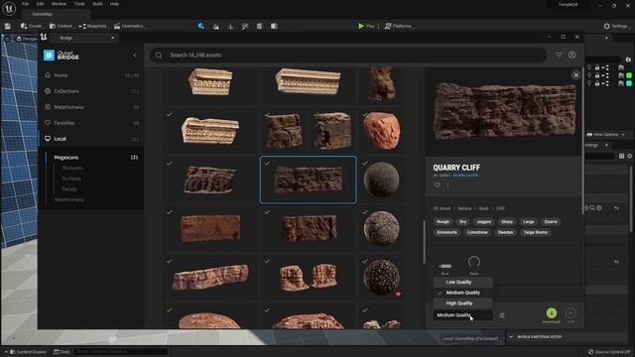This screenshot has width=635, height=357.
Task: Toggle the lock on the green-swatch Outliner row
Action: pos(597,75)
